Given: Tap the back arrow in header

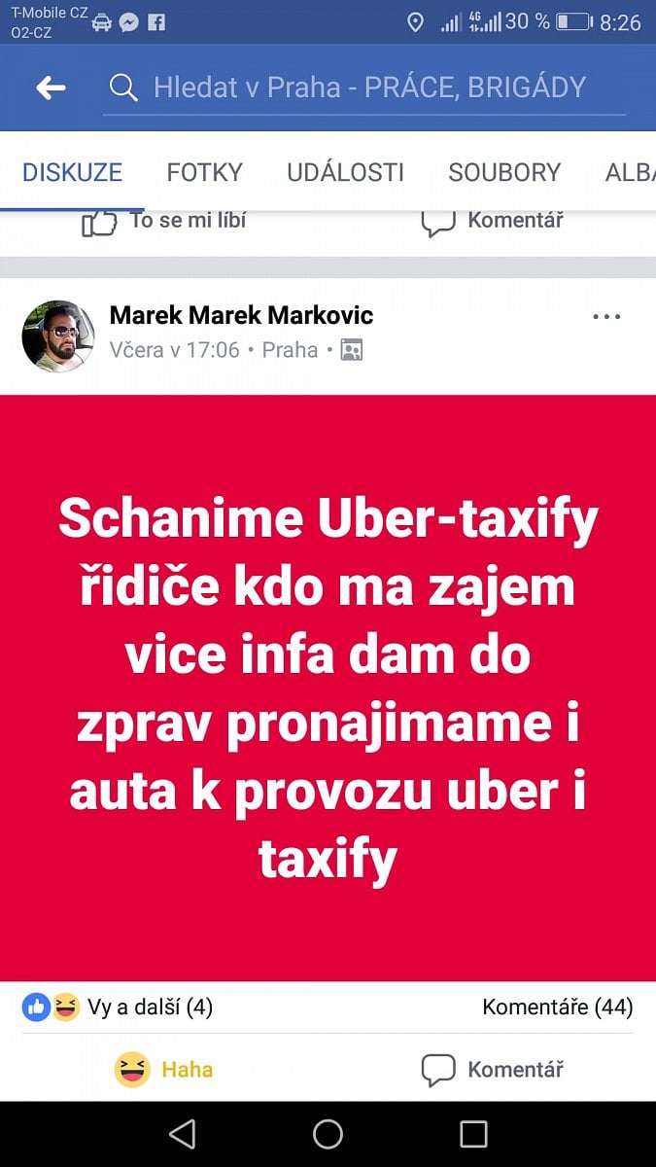Looking at the screenshot, I should point(51,88).
